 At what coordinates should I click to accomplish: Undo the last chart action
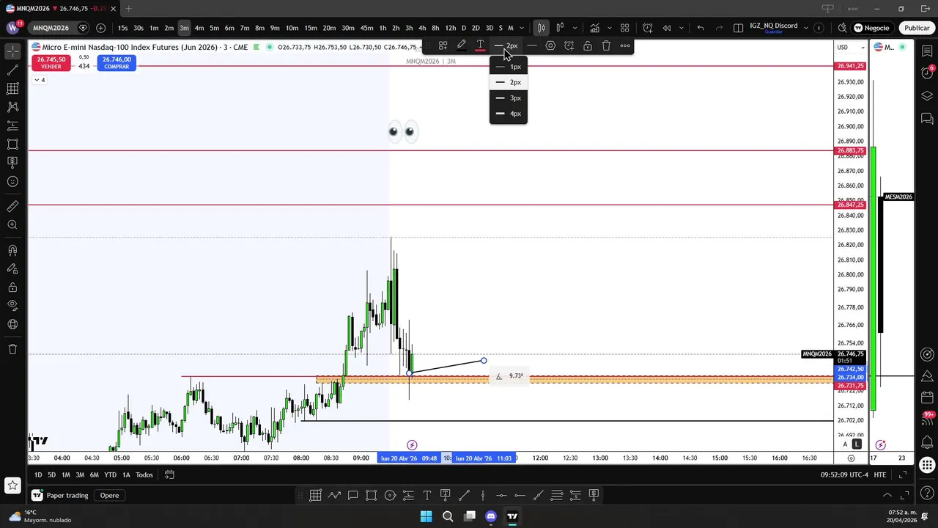701,28
